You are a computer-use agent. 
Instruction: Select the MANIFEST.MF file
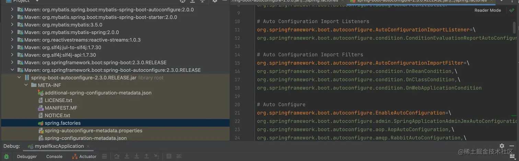coord(61,108)
